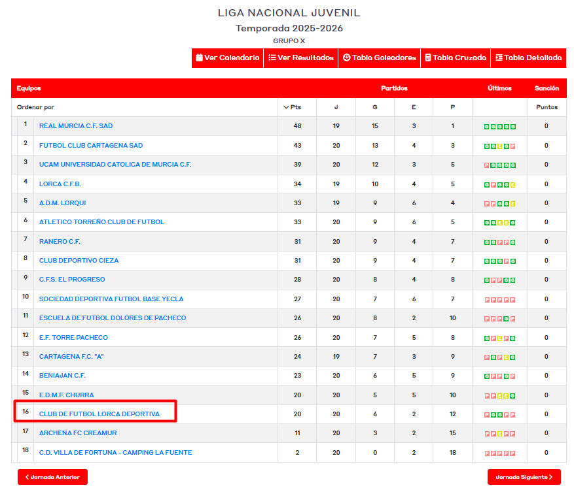The width and height of the screenshot is (574, 492).
Task: Click E.F. Torre Pacheco's latest result icon
Action: point(513,338)
